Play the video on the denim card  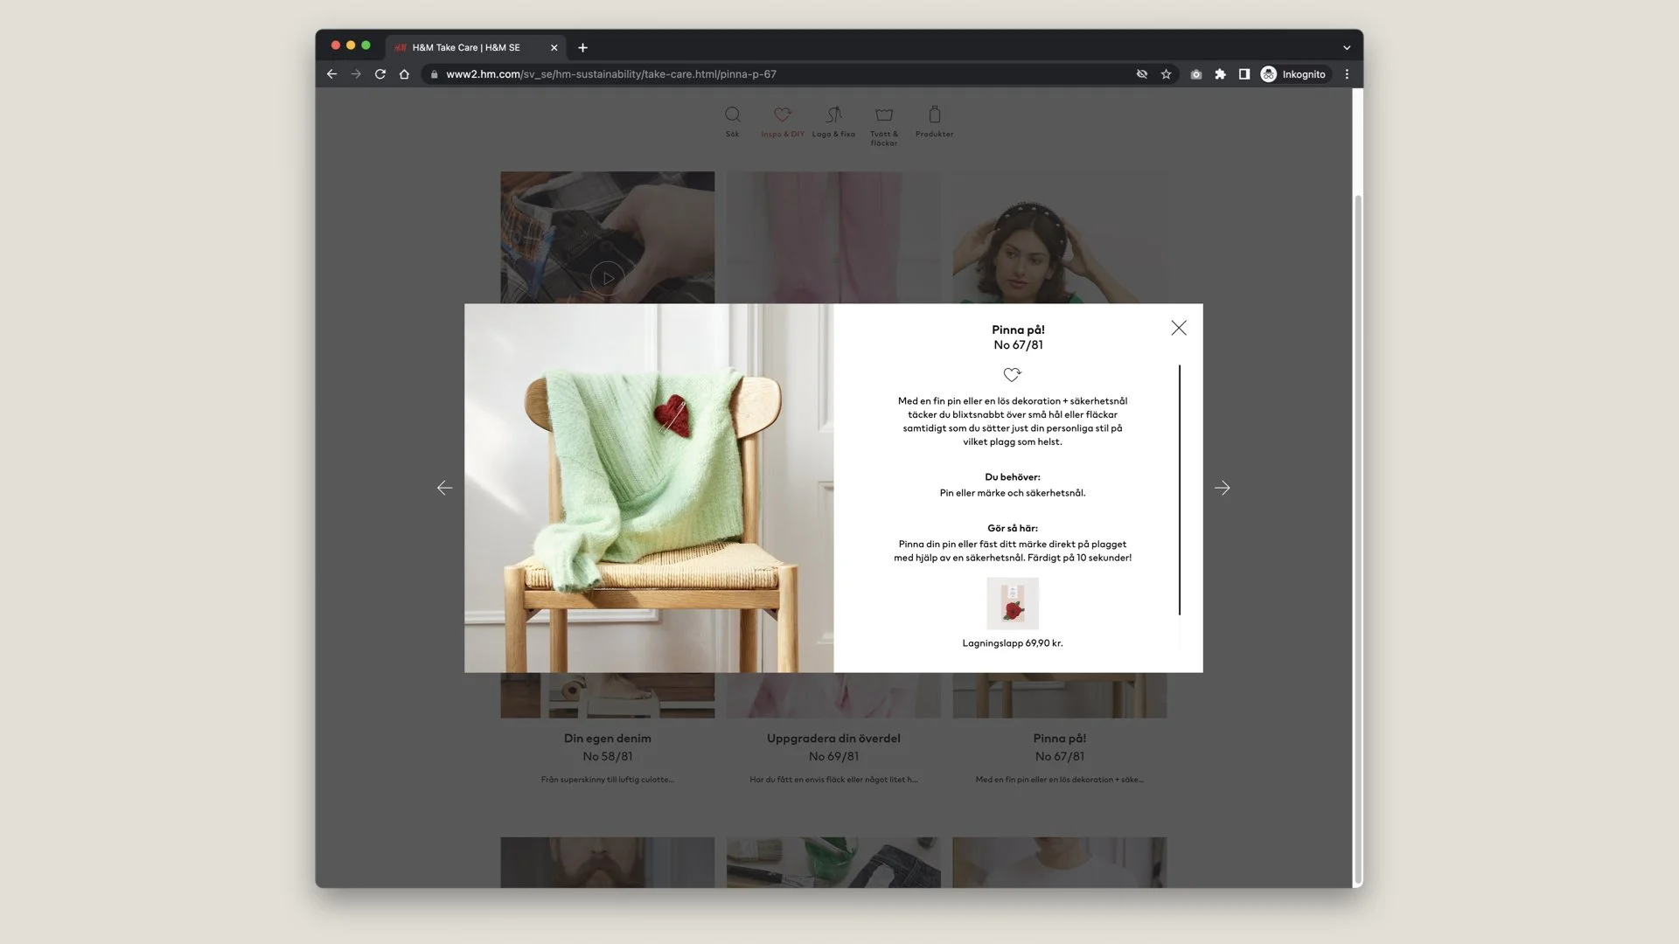pyautogui.click(x=607, y=278)
